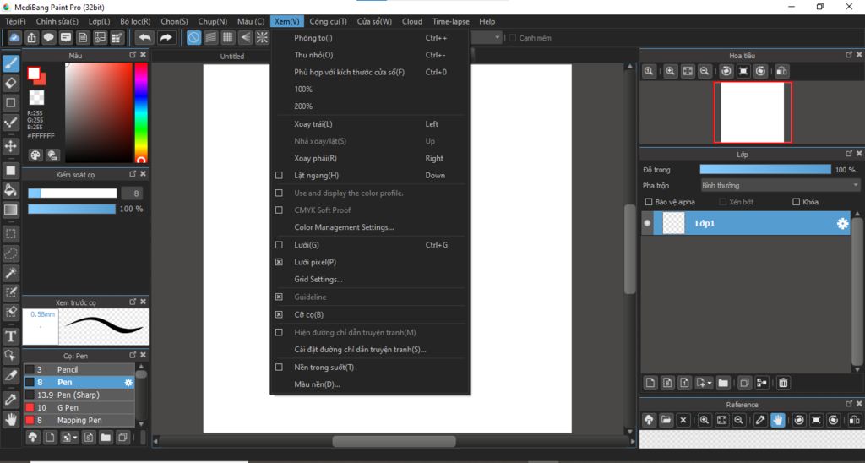The height and width of the screenshot is (463, 865).
Task: Select the Bucket fill tool
Action: point(10,190)
